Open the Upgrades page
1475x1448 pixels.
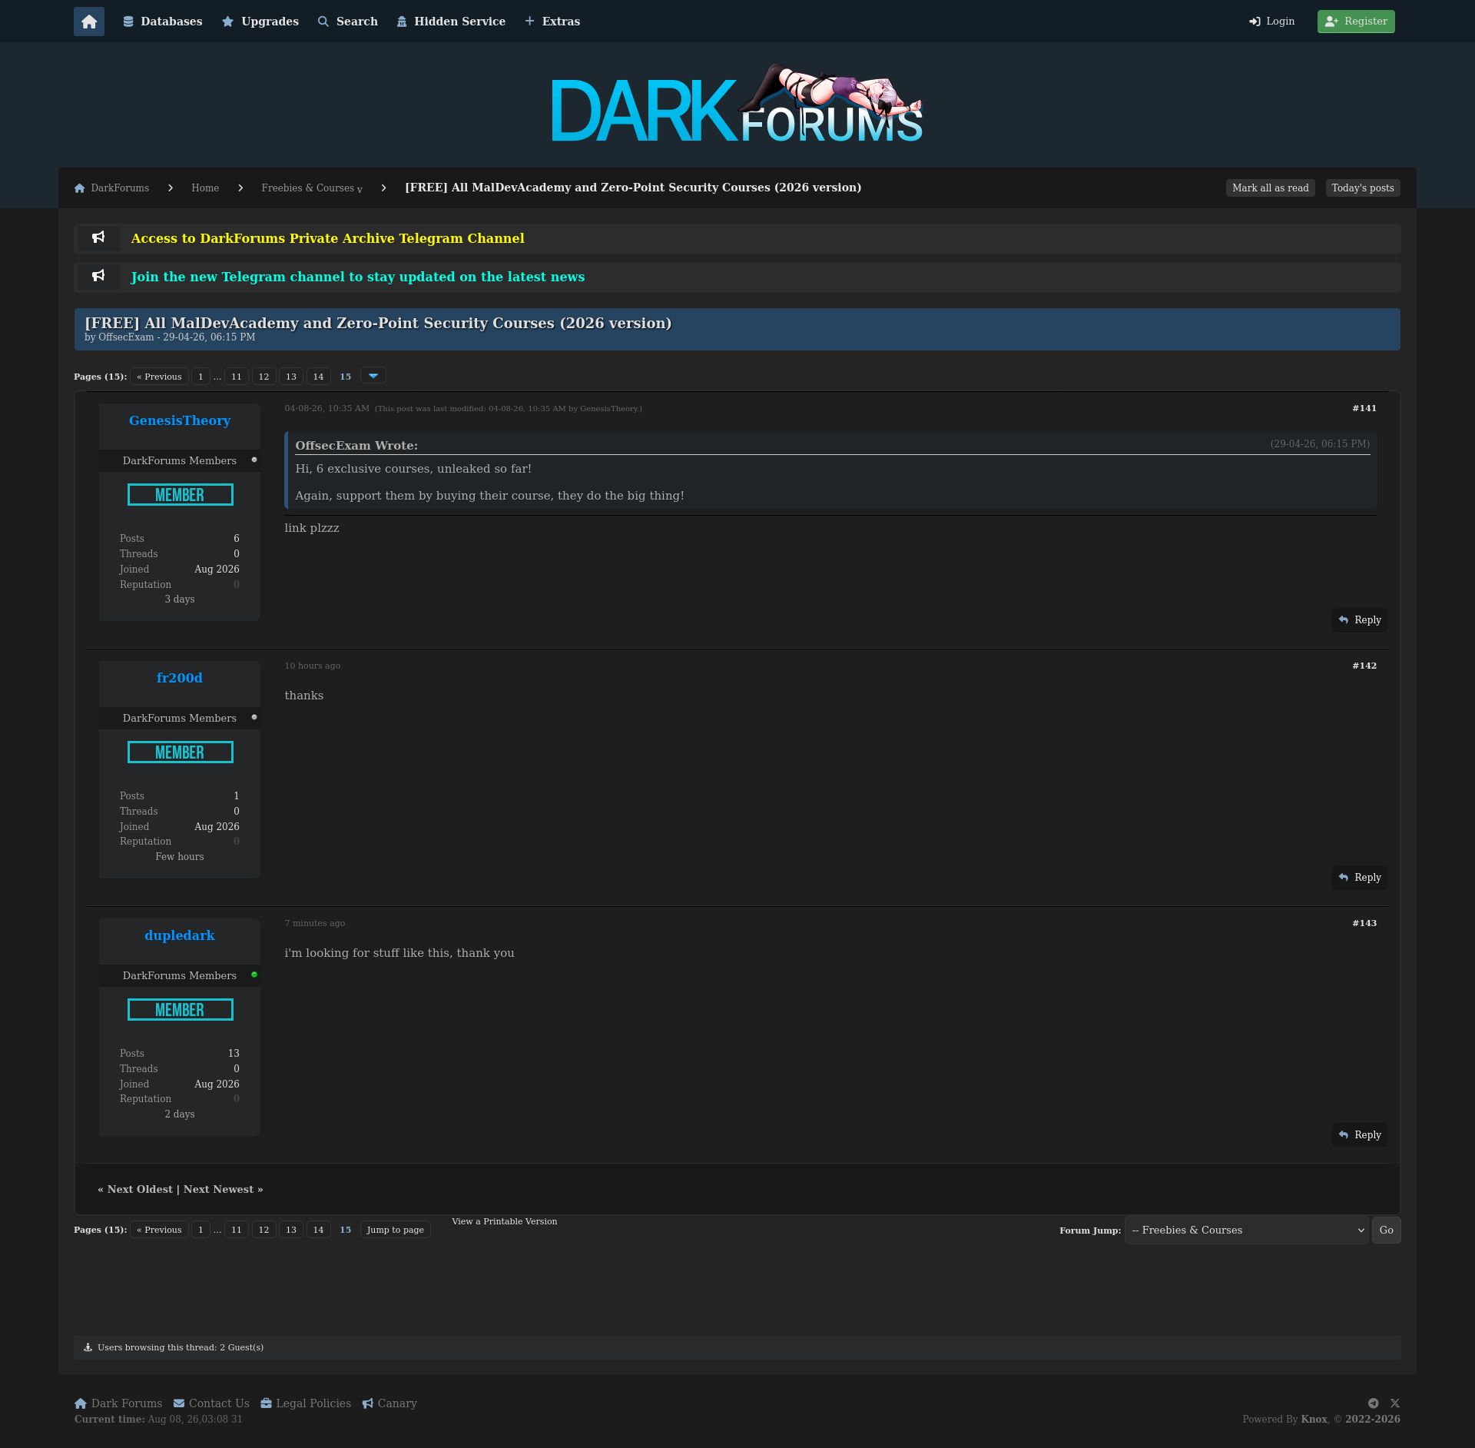(260, 22)
